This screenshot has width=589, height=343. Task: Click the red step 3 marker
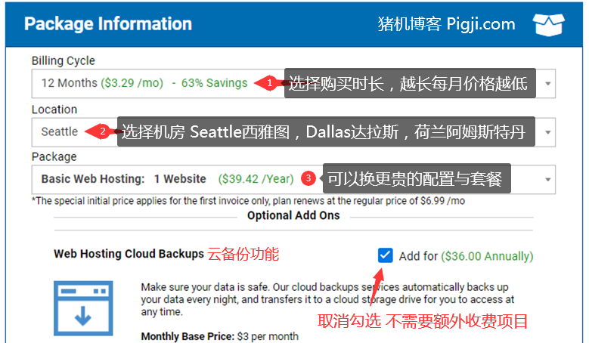(x=308, y=179)
